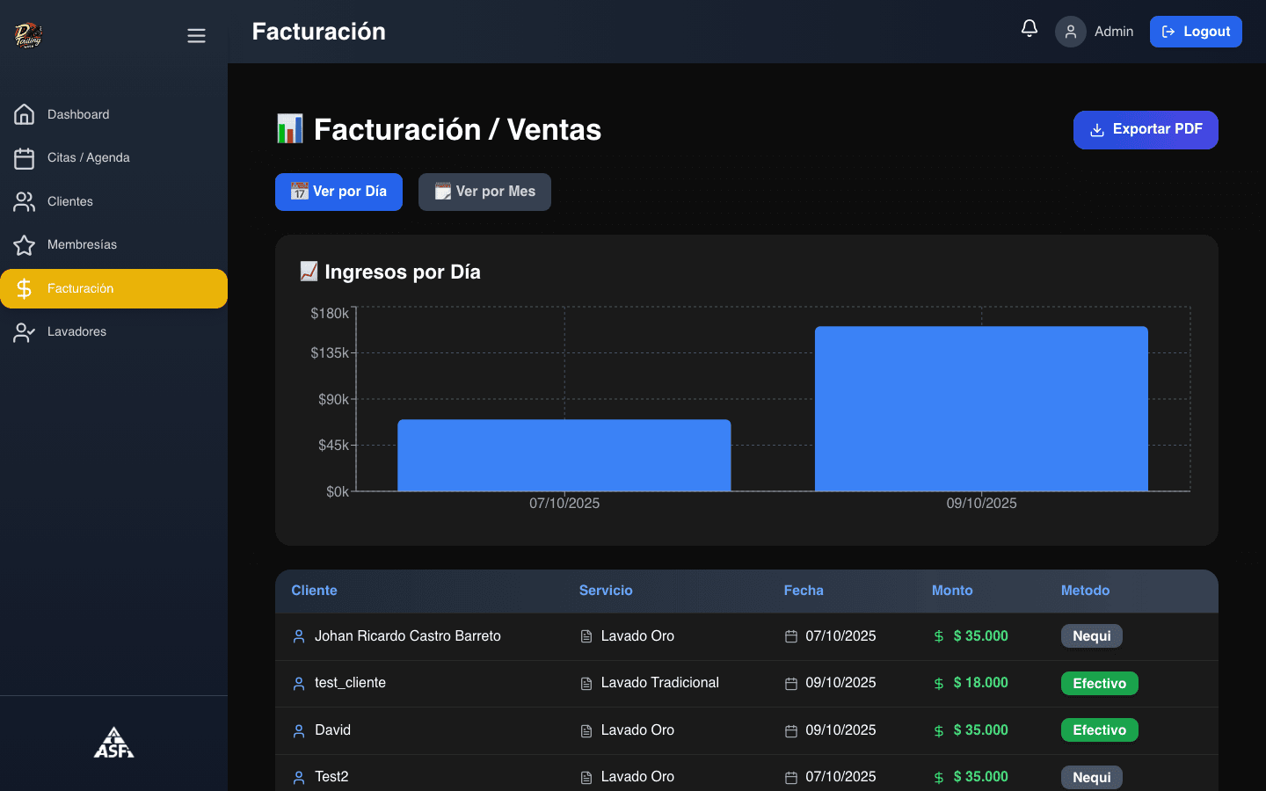The image size is (1266, 791).
Task: Click the Facturación title in the top bar
Action: coord(319,32)
